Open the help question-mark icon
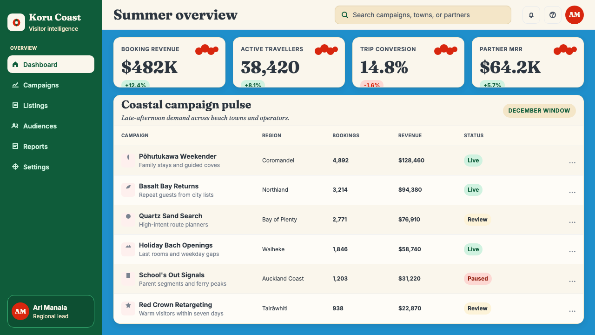595x335 pixels. click(553, 15)
